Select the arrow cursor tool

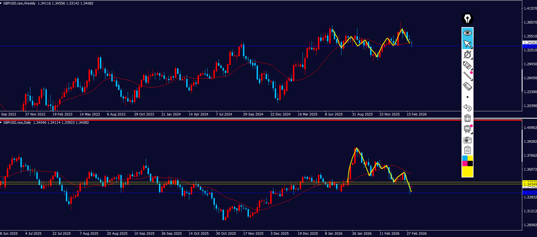point(467,44)
